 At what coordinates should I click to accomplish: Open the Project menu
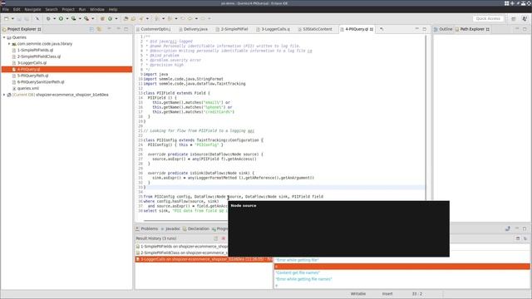68,9
